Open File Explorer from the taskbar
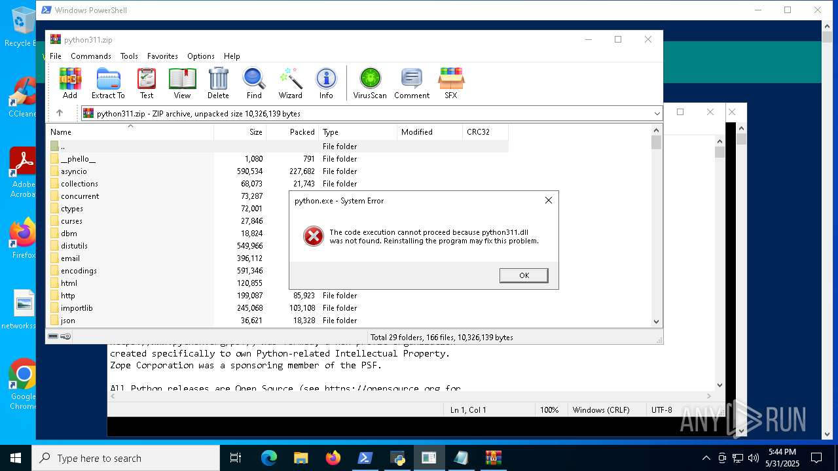 [301, 458]
